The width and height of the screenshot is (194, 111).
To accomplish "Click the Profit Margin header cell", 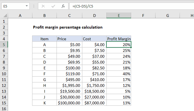I will click(119, 39).
